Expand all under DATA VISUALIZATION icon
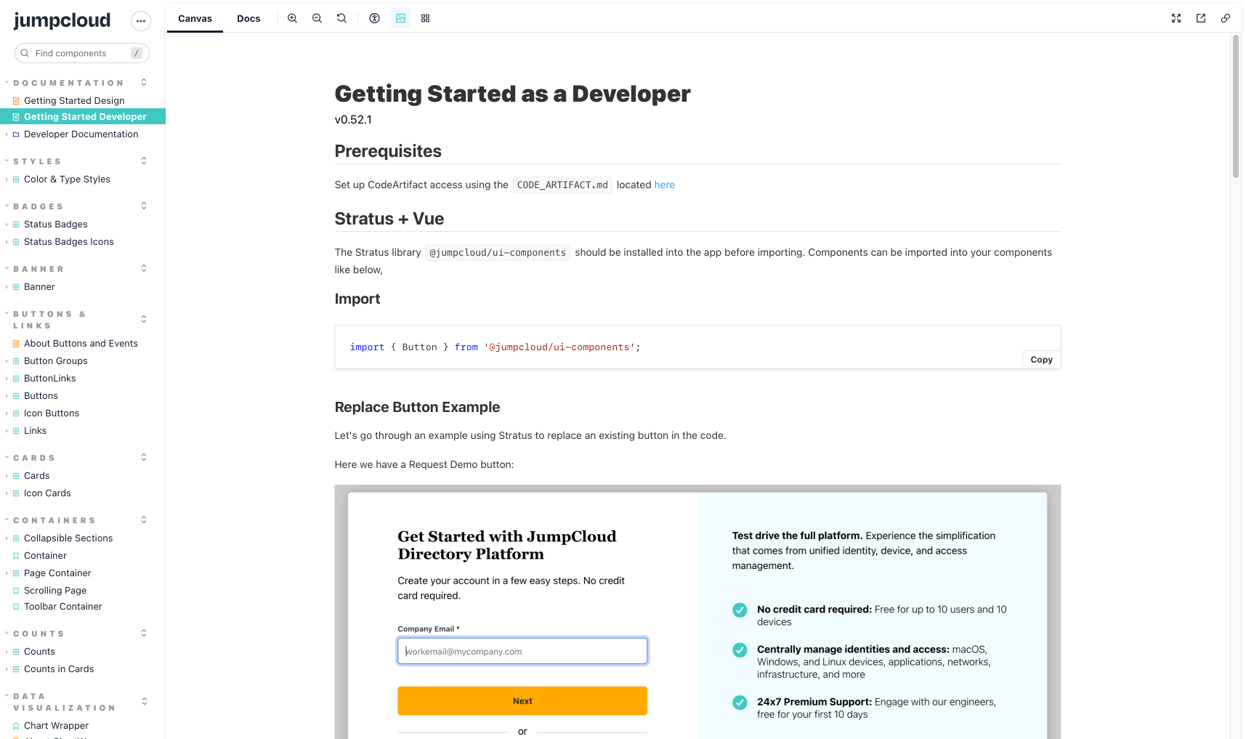The width and height of the screenshot is (1246, 739). [x=144, y=701]
